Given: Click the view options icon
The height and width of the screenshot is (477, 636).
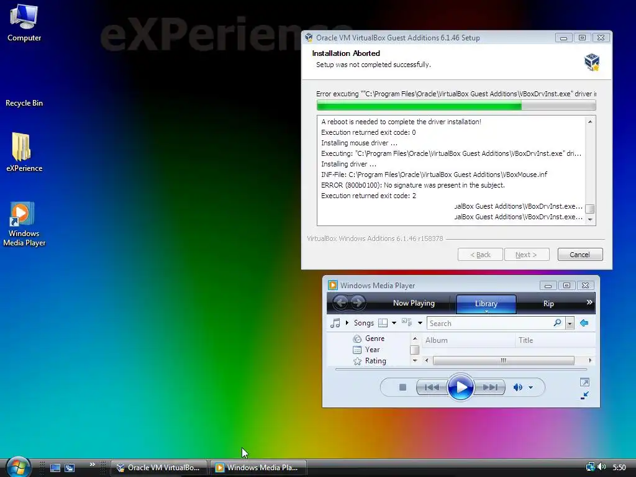Looking at the screenshot, I should (407, 323).
